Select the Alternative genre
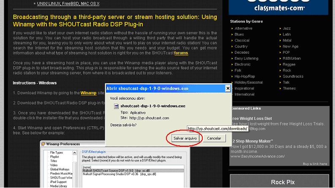Image resolution: width=335 pixels, height=188 pixels. click(243, 28)
